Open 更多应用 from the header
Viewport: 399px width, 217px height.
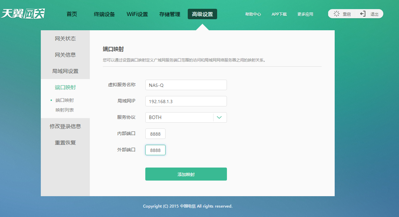(305, 14)
